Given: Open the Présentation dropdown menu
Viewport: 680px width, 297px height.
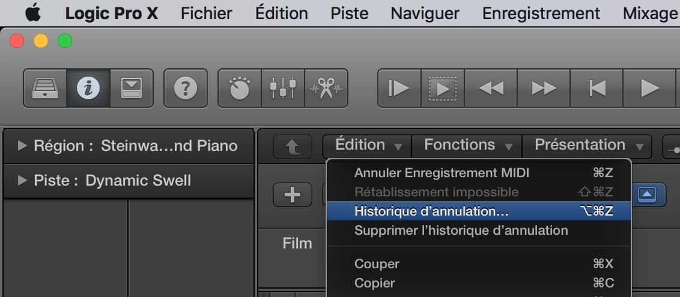Looking at the screenshot, I should (x=587, y=146).
